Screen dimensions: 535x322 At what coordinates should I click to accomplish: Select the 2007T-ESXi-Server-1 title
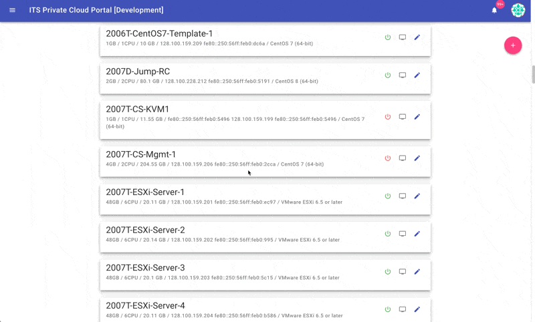pyautogui.click(x=145, y=192)
